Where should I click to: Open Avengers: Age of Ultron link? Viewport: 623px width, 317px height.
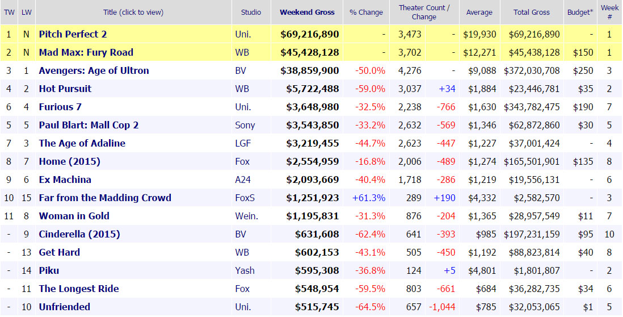(94, 71)
